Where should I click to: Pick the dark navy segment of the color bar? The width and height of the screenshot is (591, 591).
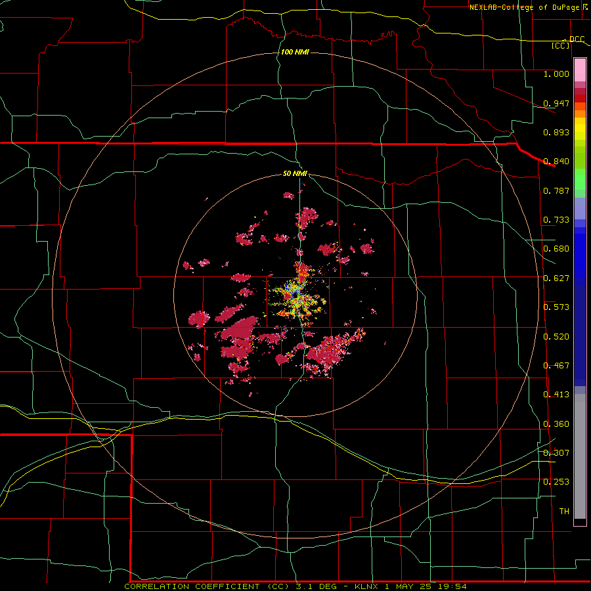click(x=580, y=336)
